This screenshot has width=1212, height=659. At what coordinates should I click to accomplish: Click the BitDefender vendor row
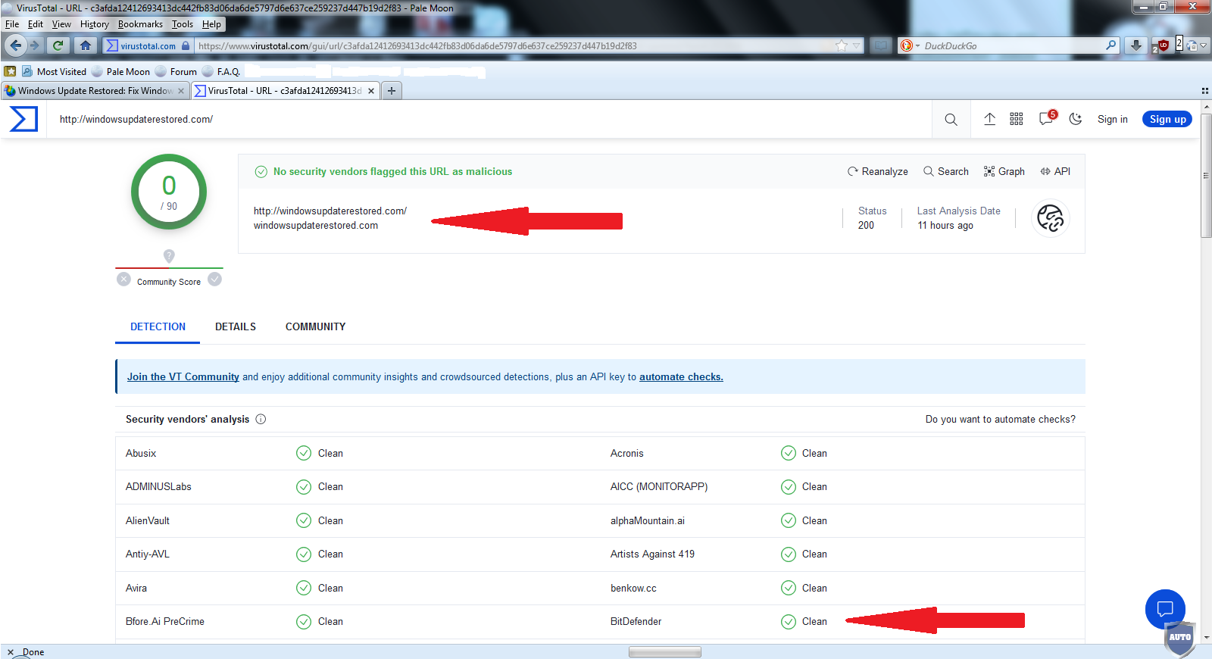pyautogui.click(x=842, y=621)
